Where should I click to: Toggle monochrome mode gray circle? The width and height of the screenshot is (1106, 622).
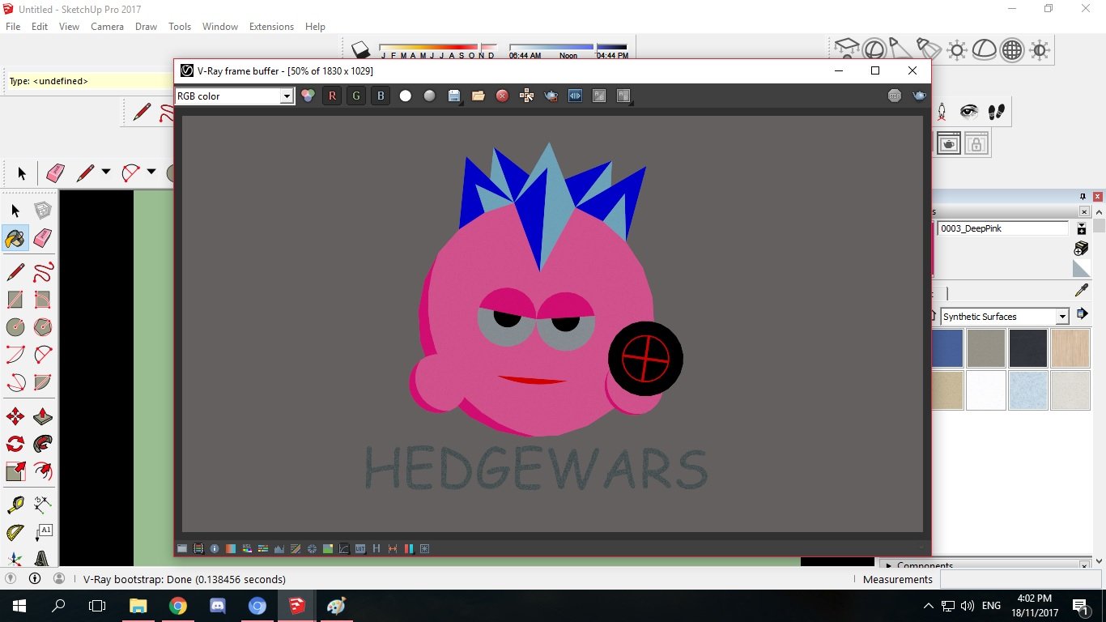click(x=429, y=96)
